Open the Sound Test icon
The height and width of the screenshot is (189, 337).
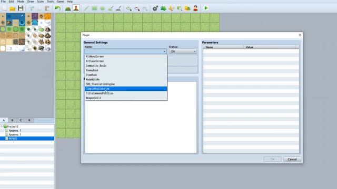[x=171, y=8]
